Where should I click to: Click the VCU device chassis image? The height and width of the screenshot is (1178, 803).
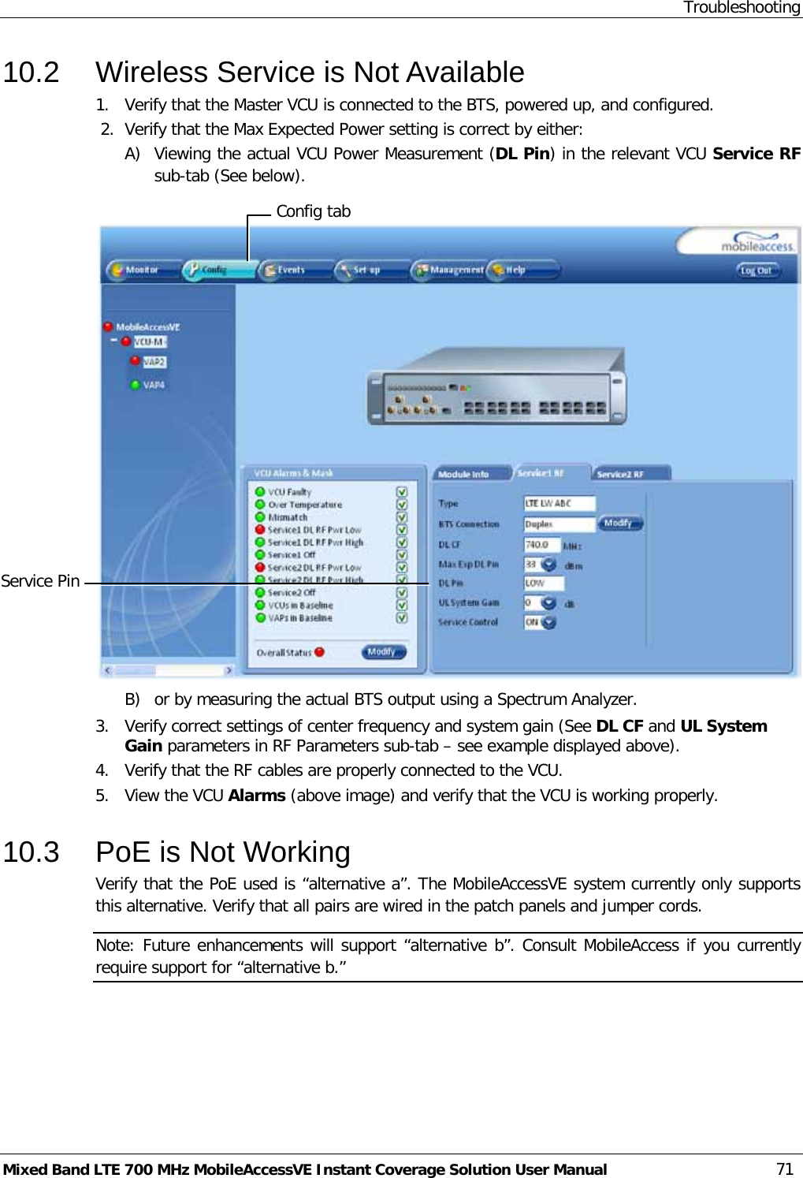496,388
